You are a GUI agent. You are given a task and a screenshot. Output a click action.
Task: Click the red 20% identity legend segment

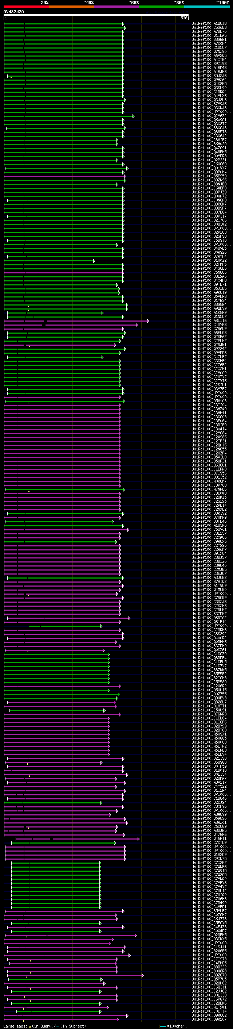(x=26, y=7)
